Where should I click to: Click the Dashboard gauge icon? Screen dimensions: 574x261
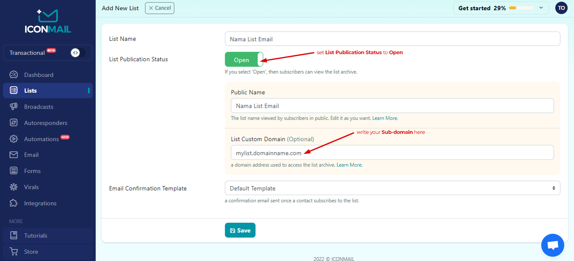(14, 75)
